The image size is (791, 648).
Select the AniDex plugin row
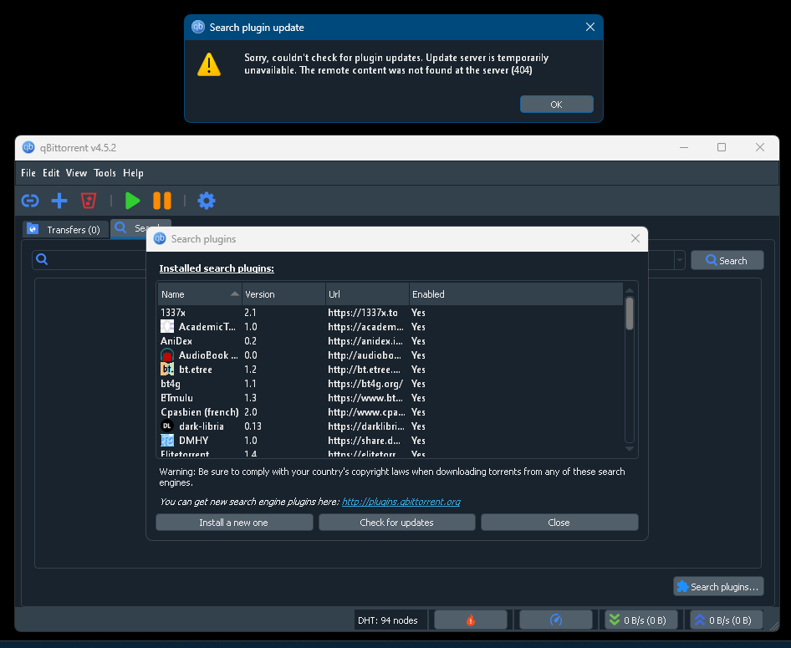click(390, 341)
